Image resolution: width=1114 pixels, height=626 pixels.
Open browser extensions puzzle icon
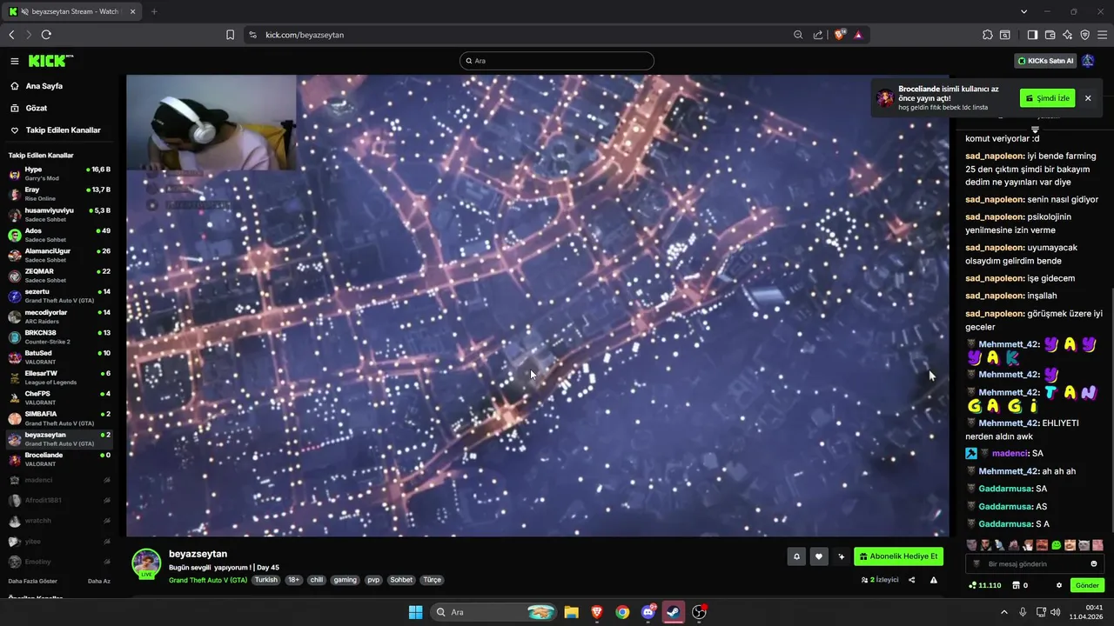(987, 35)
